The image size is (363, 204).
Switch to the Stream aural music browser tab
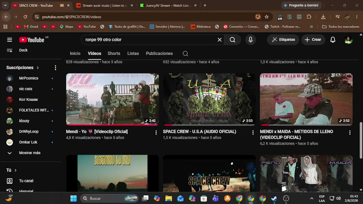(105, 5)
